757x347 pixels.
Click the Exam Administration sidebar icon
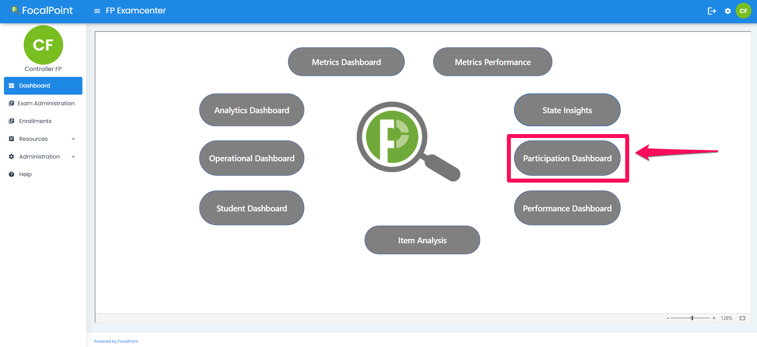[11, 103]
